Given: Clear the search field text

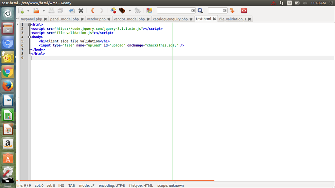Looking at the screenshot, I should 193,10.
